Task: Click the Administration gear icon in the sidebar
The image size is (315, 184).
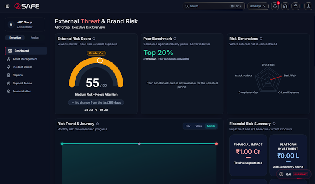Action: (9, 91)
